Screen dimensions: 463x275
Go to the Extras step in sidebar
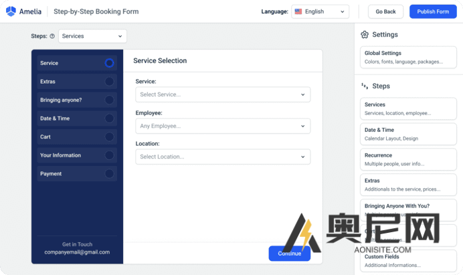77,82
